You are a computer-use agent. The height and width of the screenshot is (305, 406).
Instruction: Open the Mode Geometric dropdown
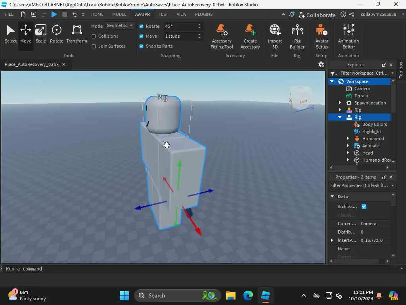pyautogui.click(x=120, y=26)
